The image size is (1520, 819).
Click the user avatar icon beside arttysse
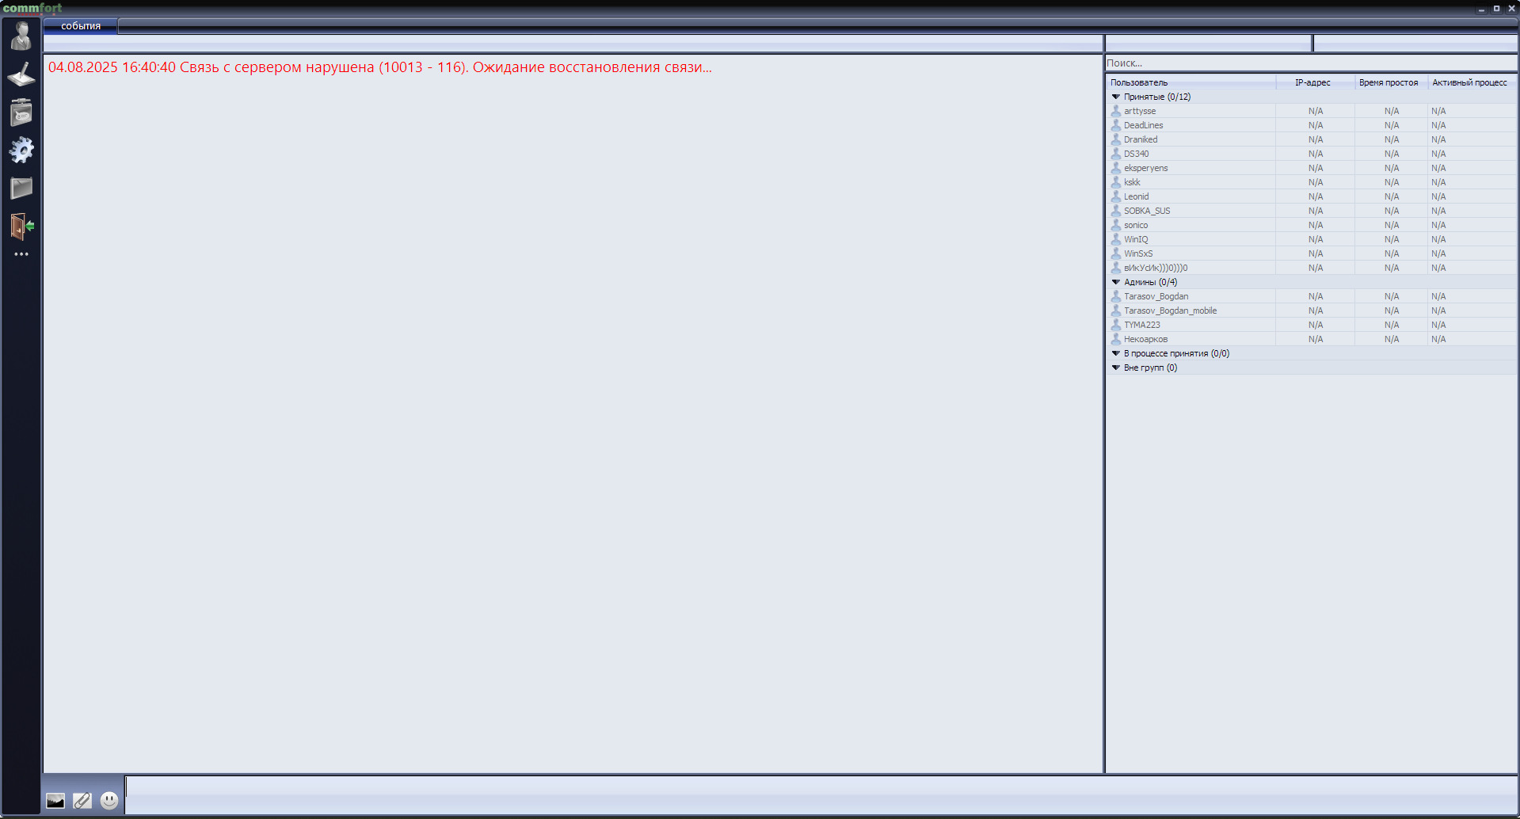click(1116, 111)
